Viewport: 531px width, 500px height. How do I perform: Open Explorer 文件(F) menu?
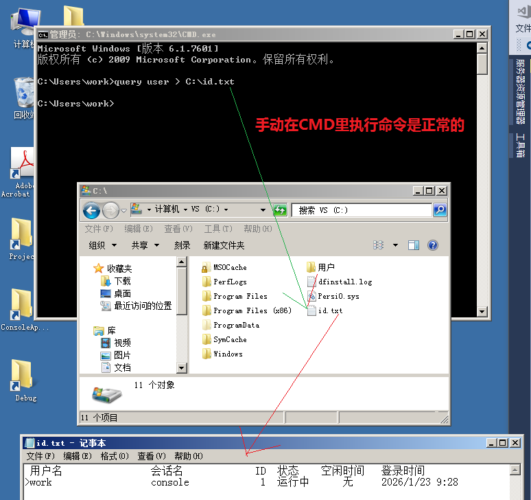(99, 229)
